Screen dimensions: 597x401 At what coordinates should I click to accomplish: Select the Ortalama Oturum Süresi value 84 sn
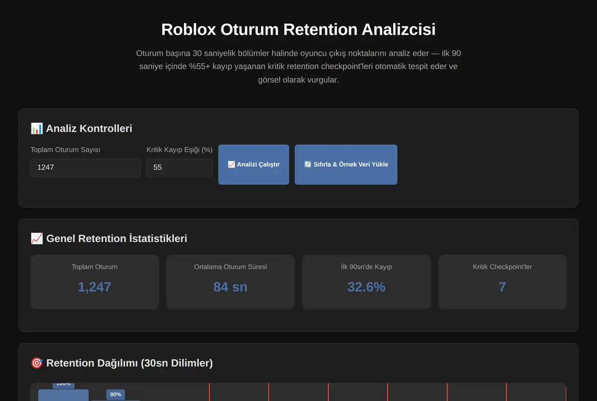[230, 287]
